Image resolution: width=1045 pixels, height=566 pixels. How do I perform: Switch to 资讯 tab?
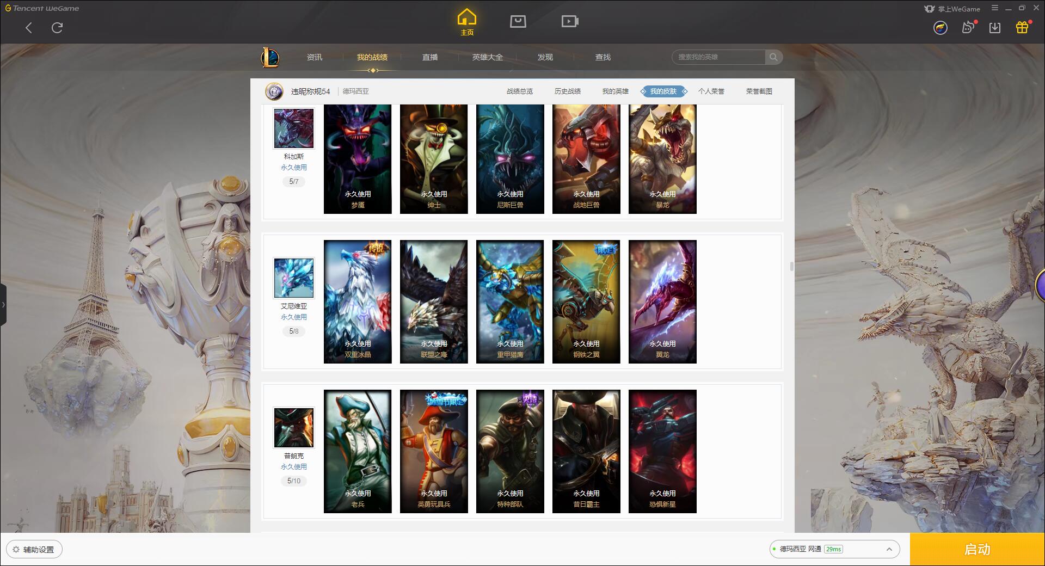point(315,57)
